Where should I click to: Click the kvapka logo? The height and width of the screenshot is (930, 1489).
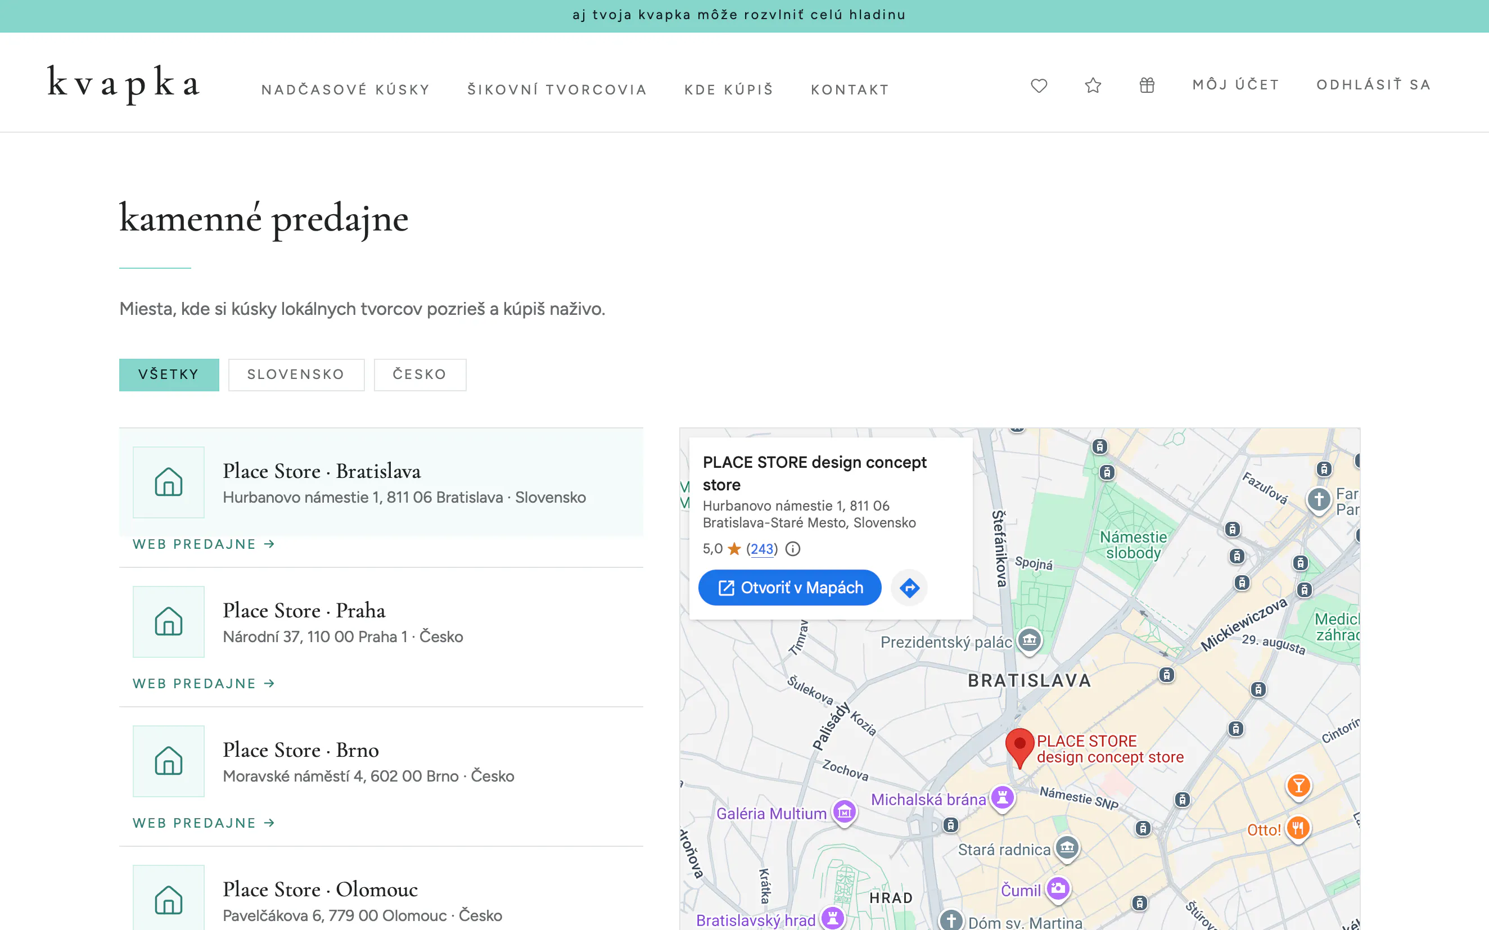tap(124, 84)
